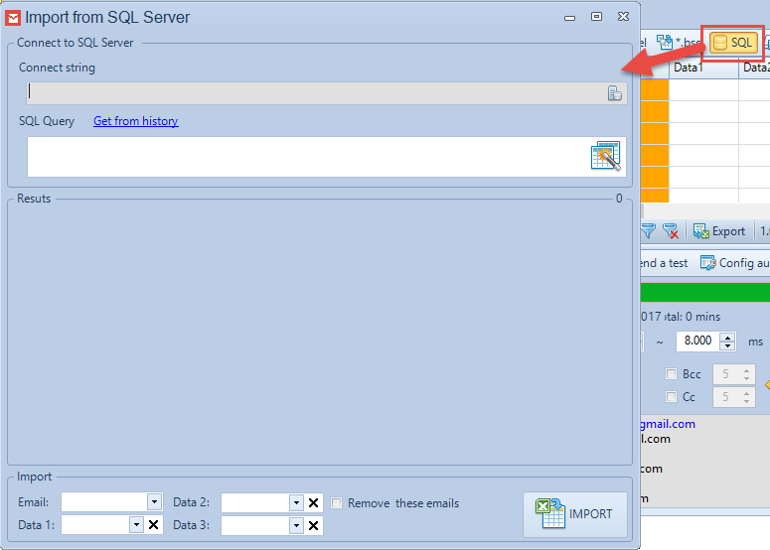Click the filter funnel icon
The image size is (770, 550).
[x=648, y=231]
